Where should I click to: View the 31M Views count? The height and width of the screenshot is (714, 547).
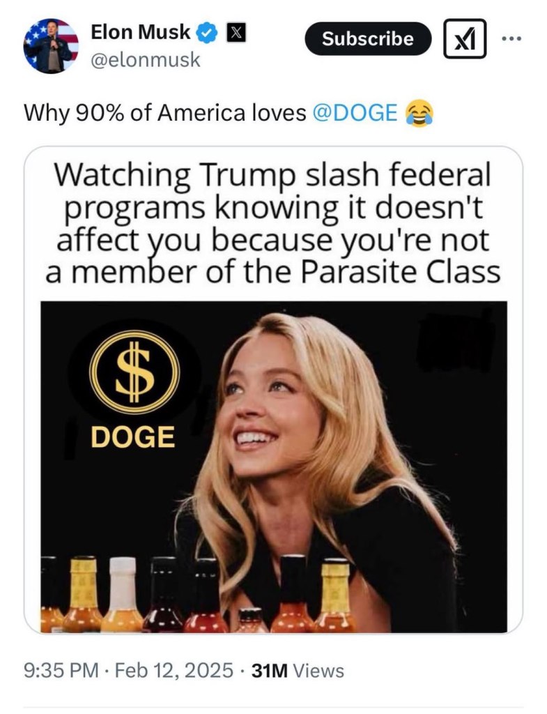[298, 670]
